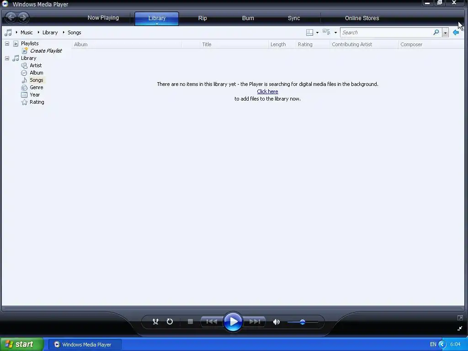Click the Genre icon

(x=24, y=87)
